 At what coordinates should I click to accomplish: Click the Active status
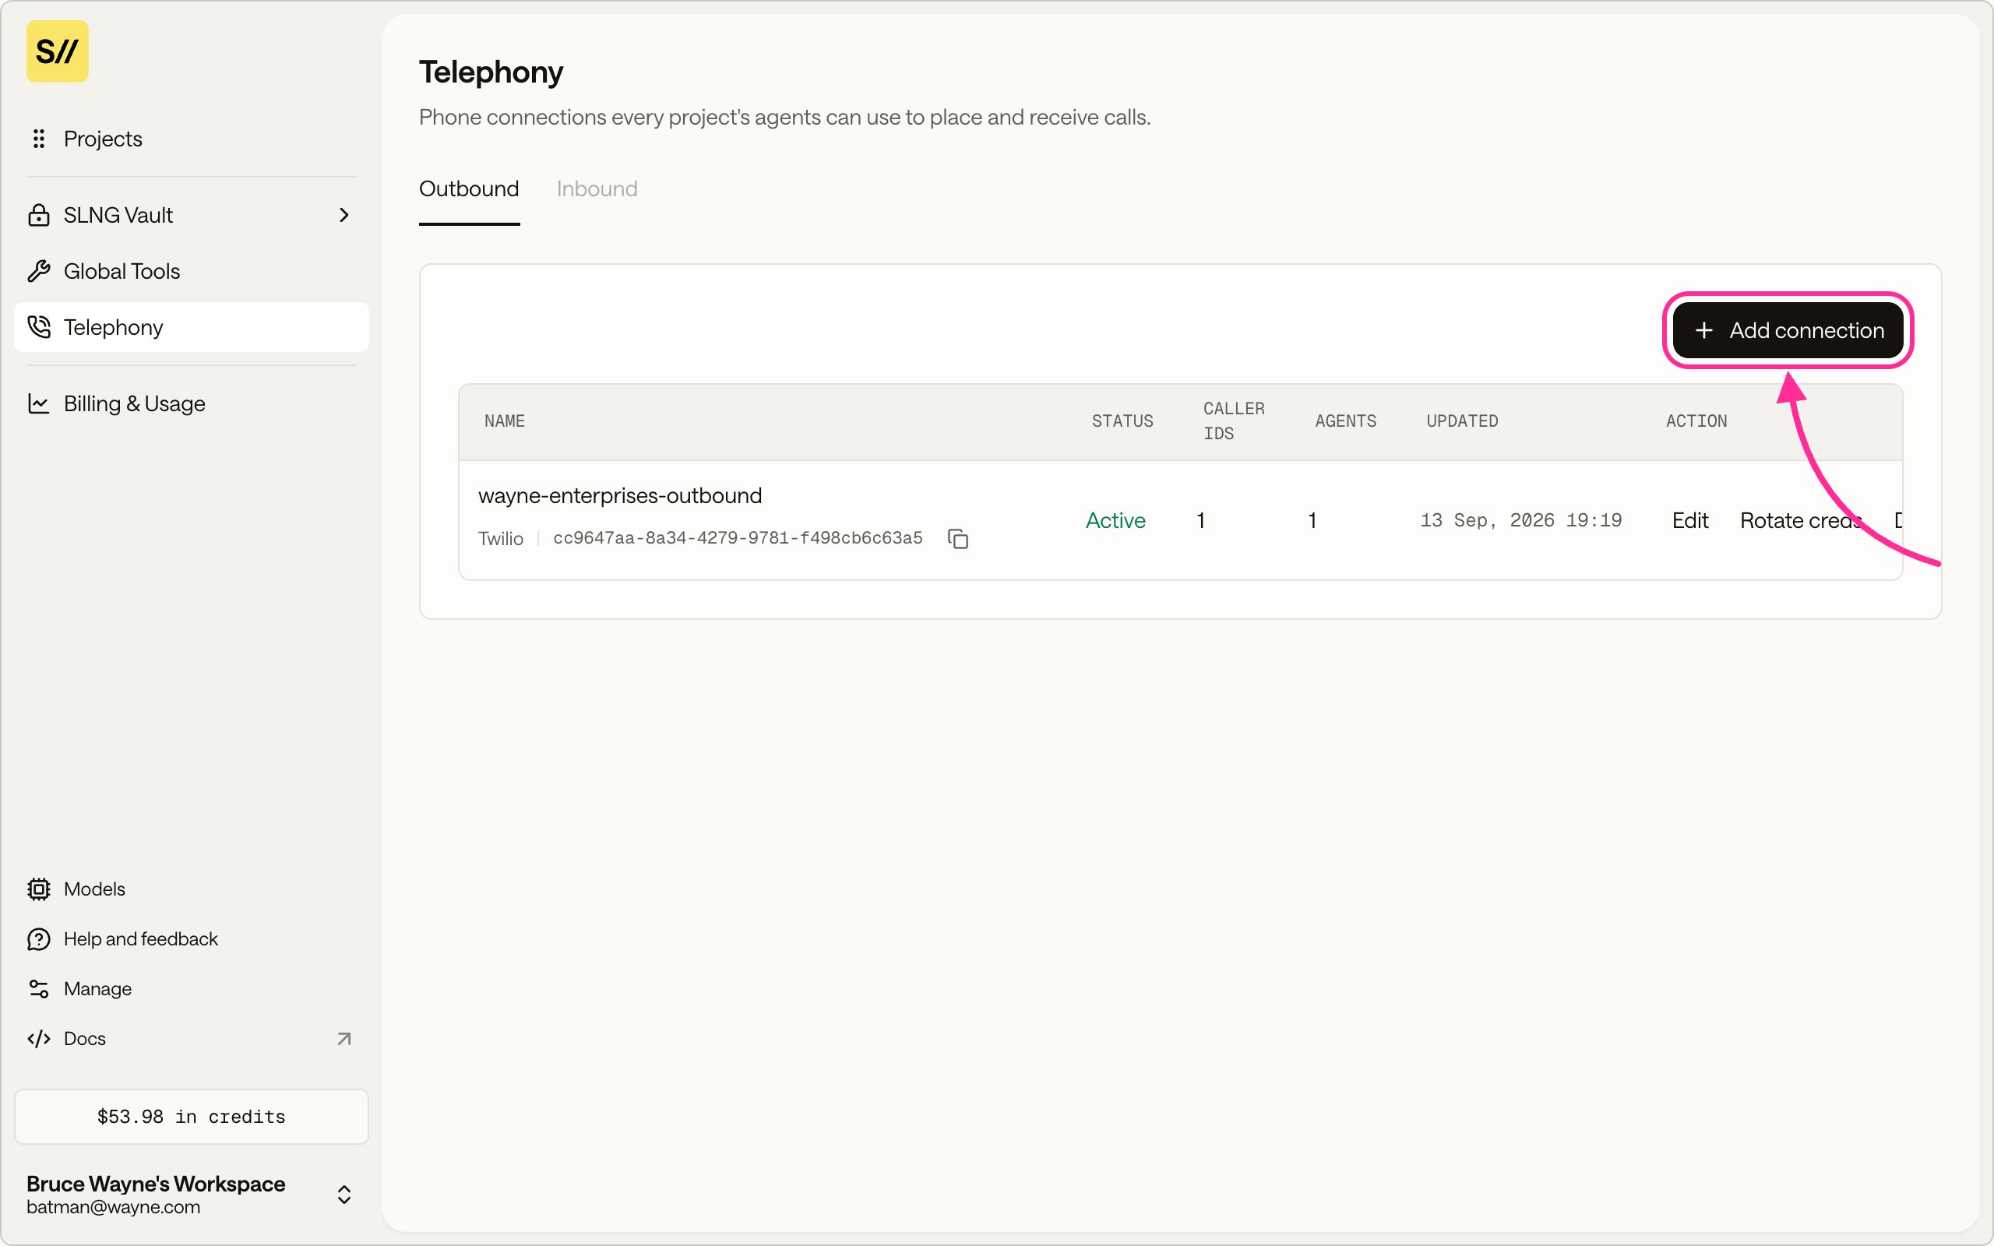1115,521
